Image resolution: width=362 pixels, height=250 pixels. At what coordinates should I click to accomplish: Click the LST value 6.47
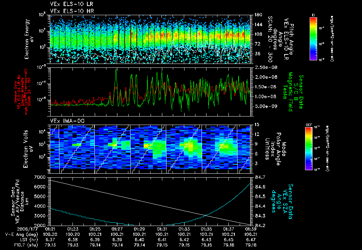point(251,240)
